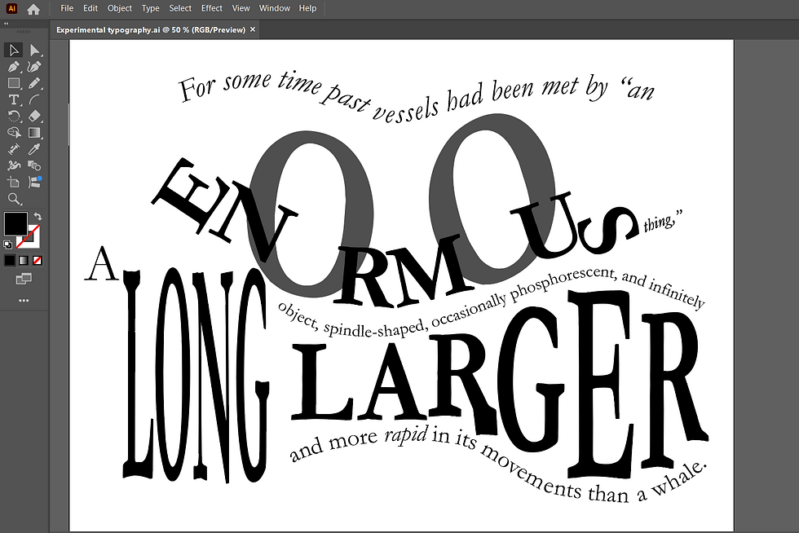Open the Help menu
The height and width of the screenshot is (533, 799).
coord(307,8)
